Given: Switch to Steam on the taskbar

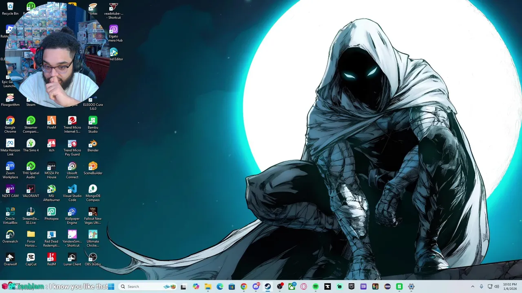Looking at the screenshot, I should (x=268, y=286).
